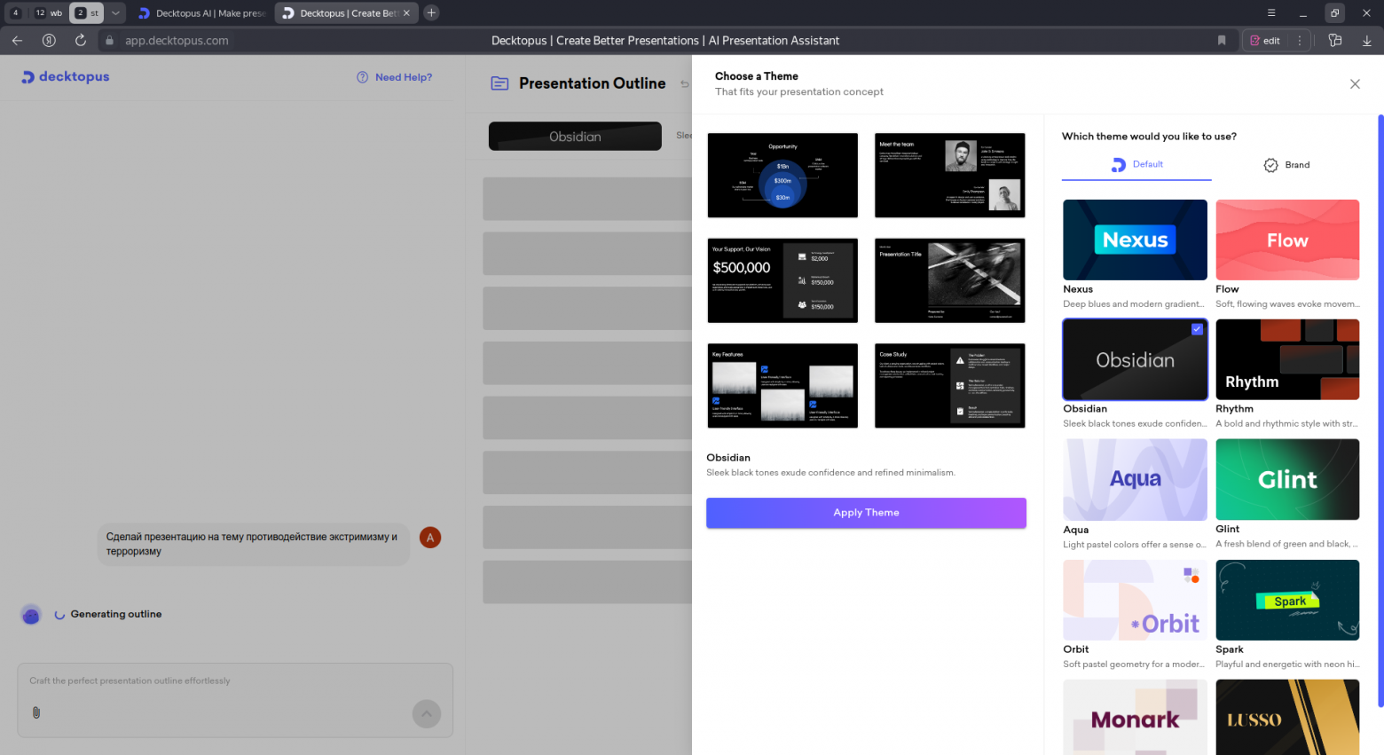Click the undo arrow beside Presentation Outline
The height and width of the screenshot is (755, 1384).
point(684,84)
